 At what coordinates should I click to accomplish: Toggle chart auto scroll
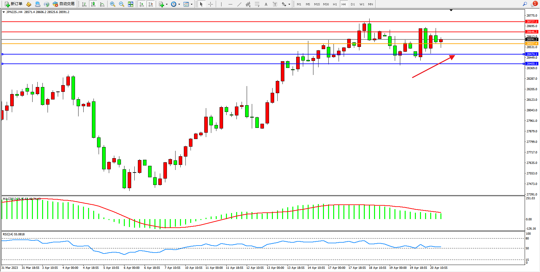pyautogui.click(x=142, y=4)
